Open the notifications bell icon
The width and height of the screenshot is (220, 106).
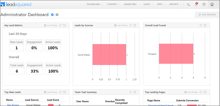196,4
